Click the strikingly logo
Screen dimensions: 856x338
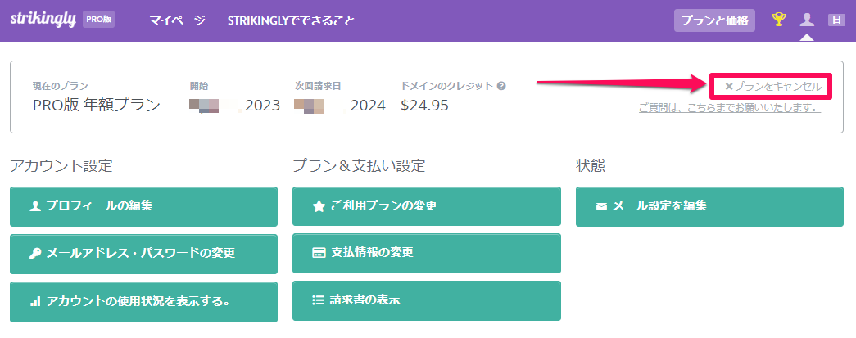[x=43, y=19]
